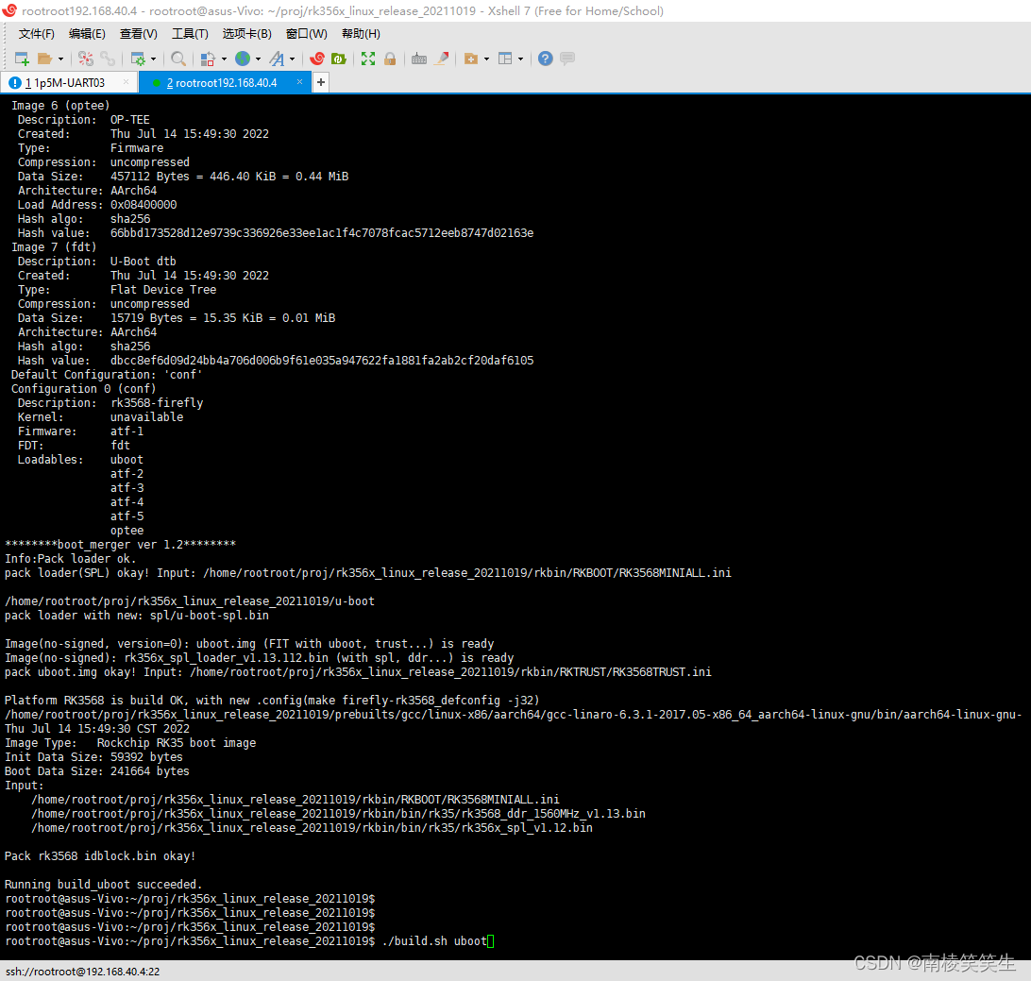The width and height of the screenshot is (1031, 981).
Task: Click the Find magnifier icon
Action: 178,59
